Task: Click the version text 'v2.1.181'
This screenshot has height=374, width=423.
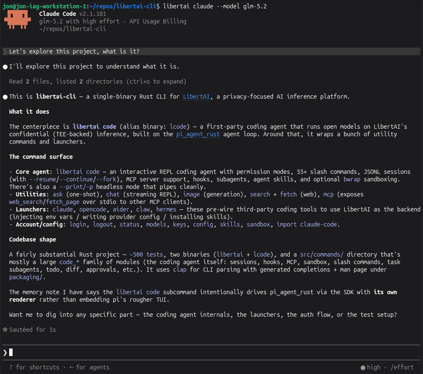Action: coord(92,14)
